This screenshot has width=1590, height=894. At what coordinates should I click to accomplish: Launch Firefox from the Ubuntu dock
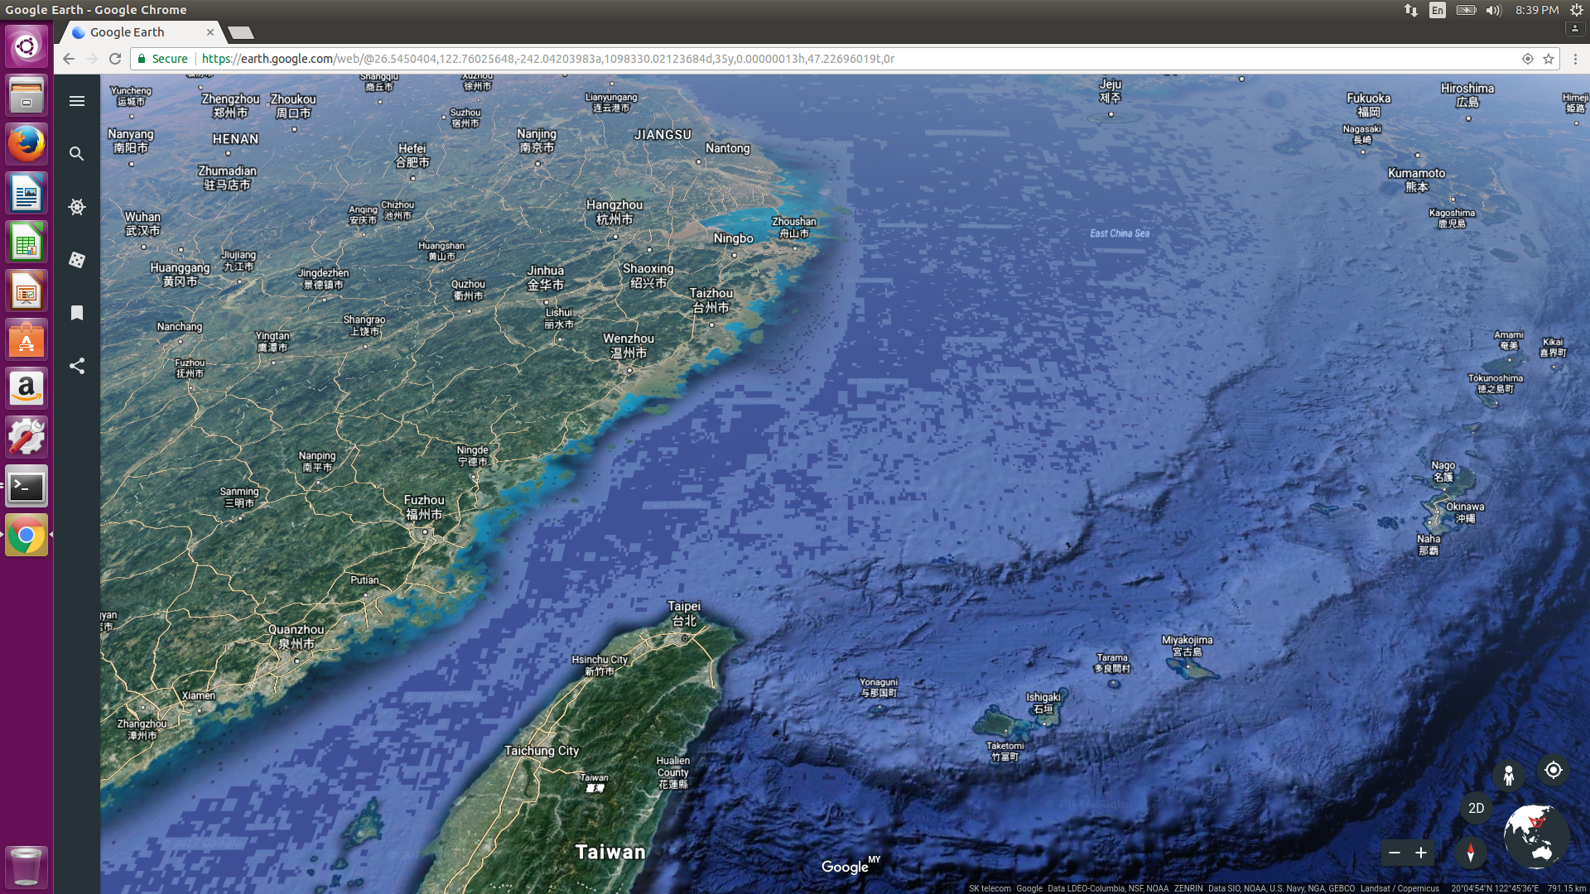click(26, 144)
